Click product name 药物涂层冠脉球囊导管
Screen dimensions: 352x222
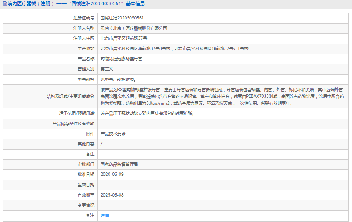click(121, 59)
